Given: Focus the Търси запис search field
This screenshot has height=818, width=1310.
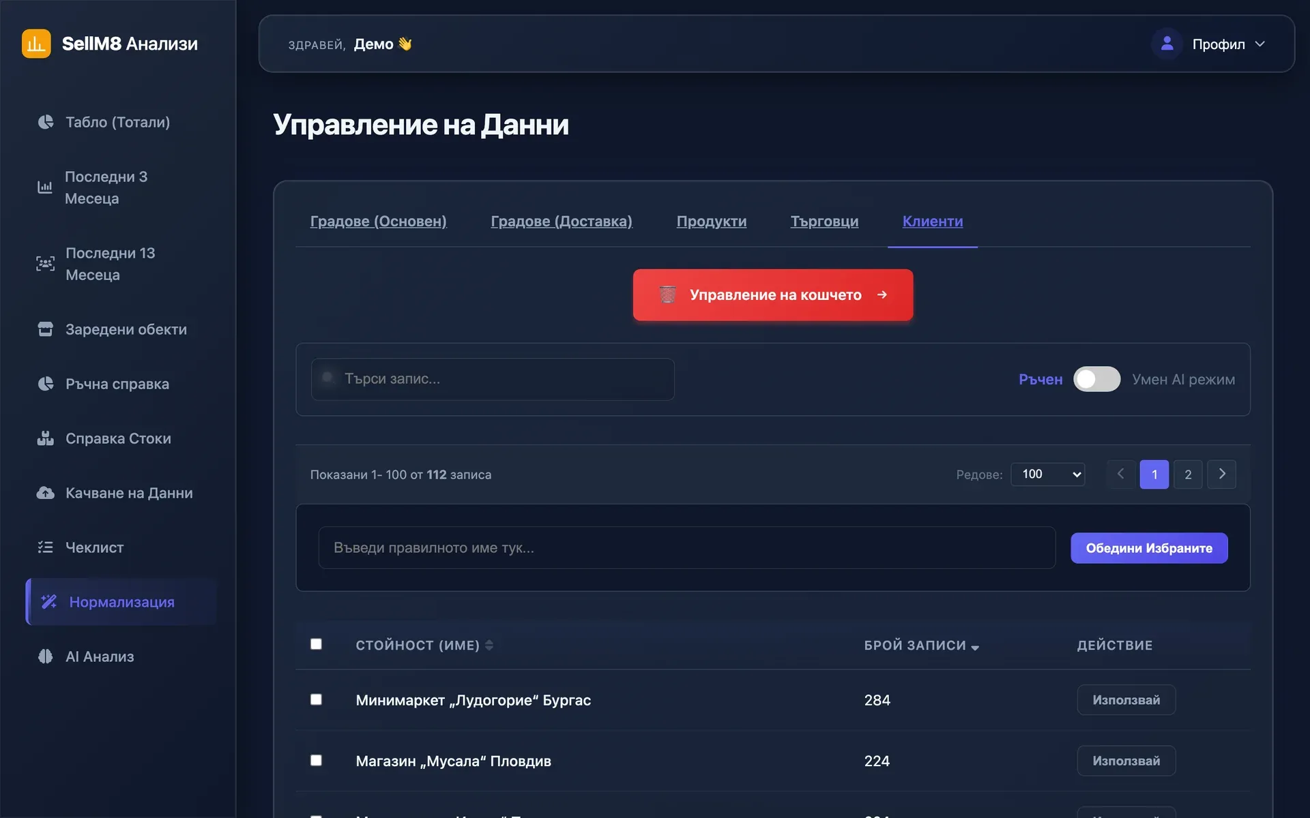Looking at the screenshot, I should point(493,379).
